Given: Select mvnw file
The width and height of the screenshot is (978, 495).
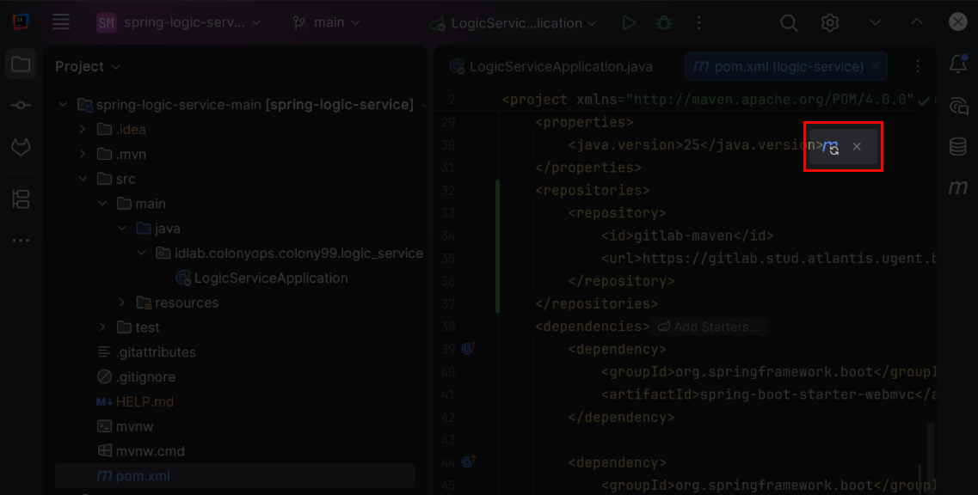Looking at the screenshot, I should [125, 427].
